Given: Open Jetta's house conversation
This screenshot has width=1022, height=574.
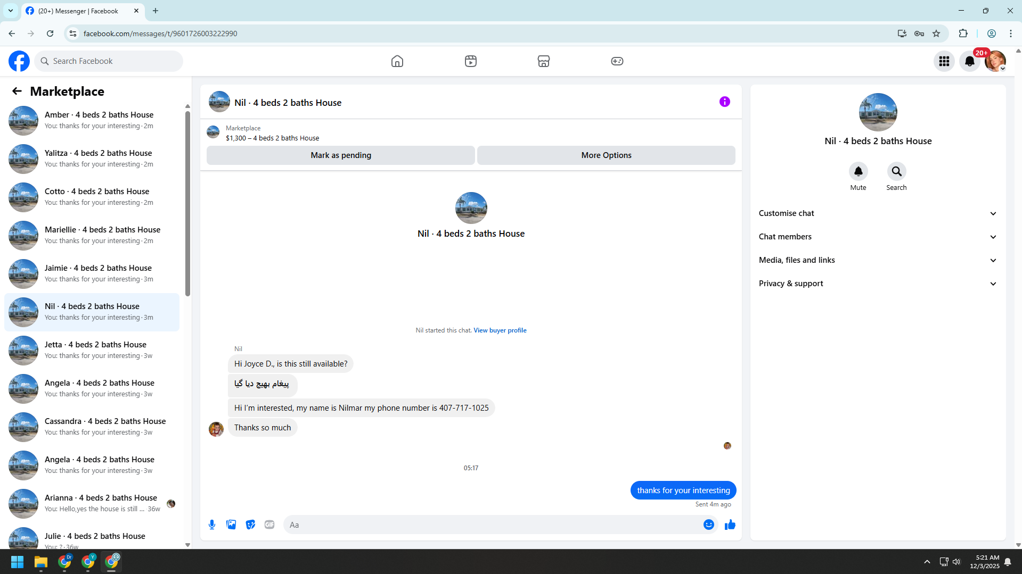Looking at the screenshot, I should [x=92, y=350].
